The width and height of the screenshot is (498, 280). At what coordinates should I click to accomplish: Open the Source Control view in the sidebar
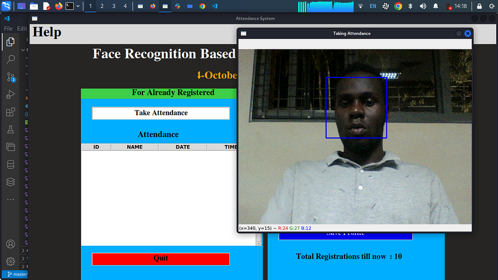tap(10, 77)
